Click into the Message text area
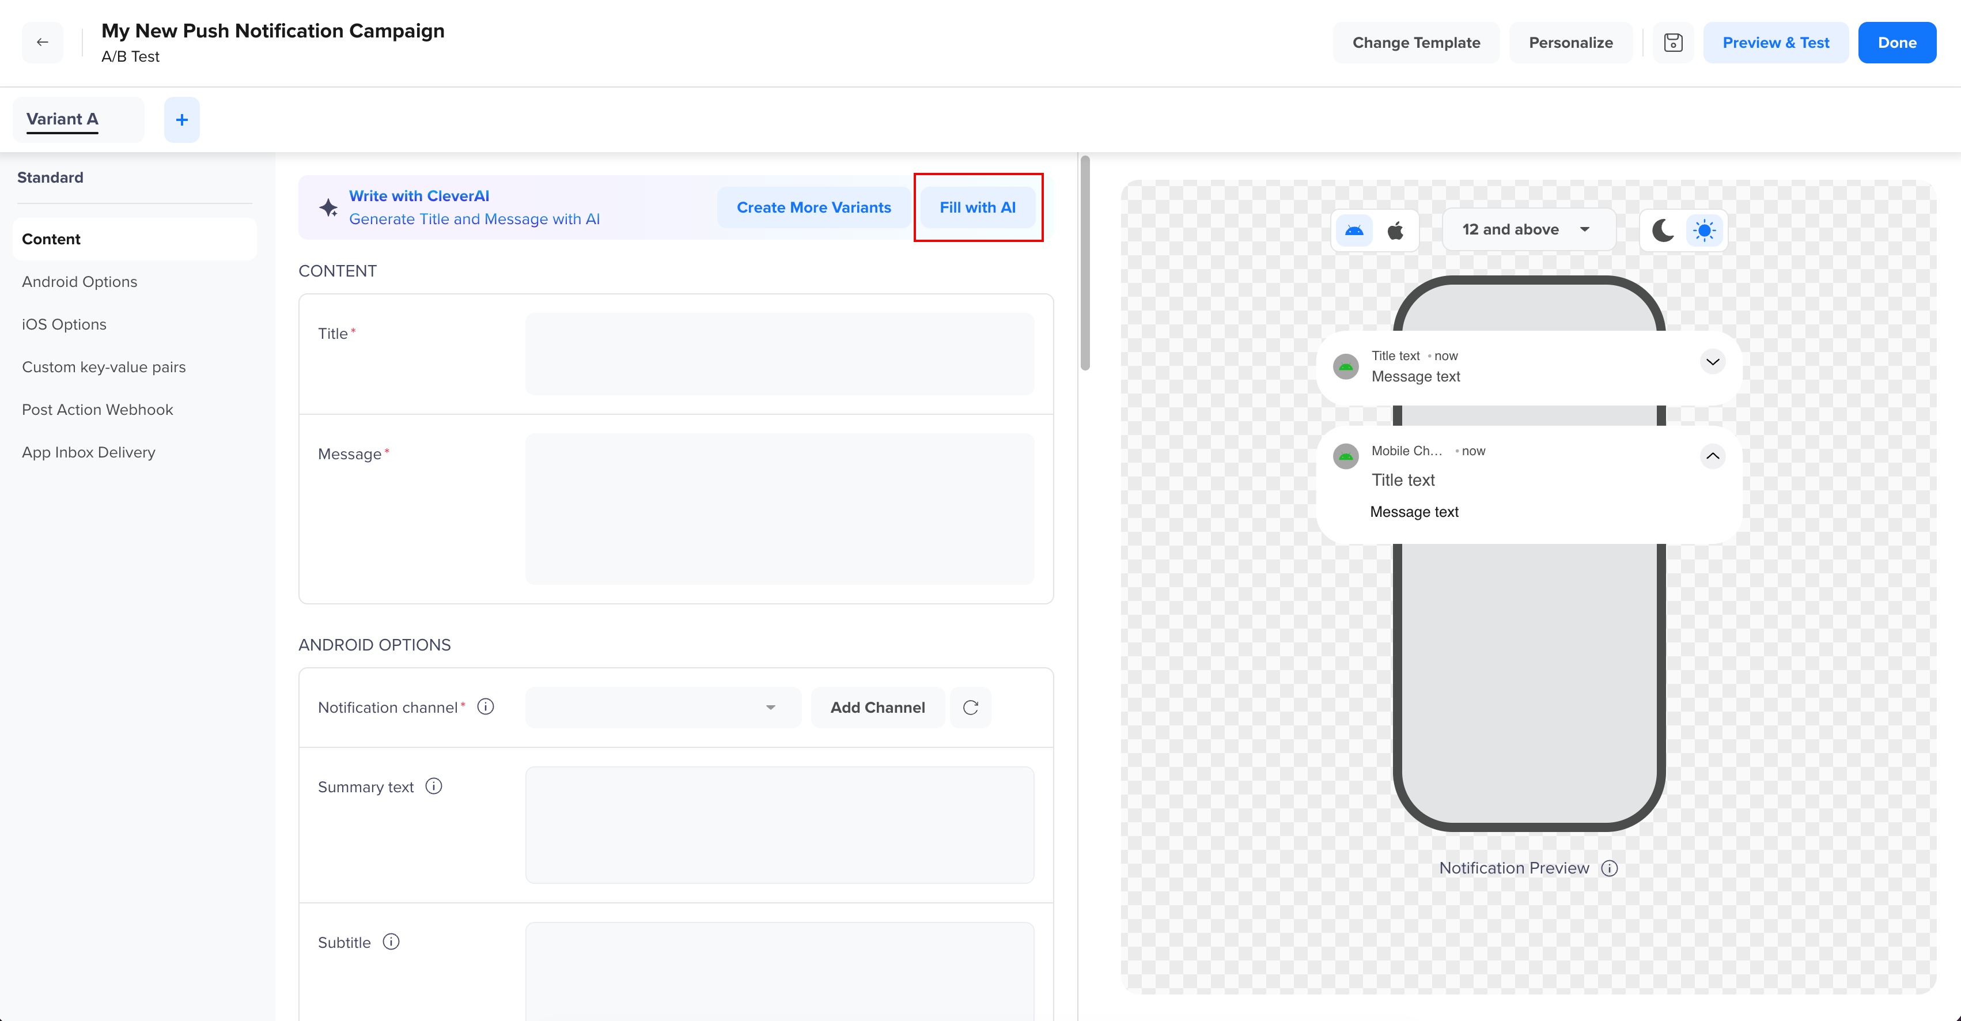Image resolution: width=1961 pixels, height=1021 pixels. pyautogui.click(x=779, y=509)
